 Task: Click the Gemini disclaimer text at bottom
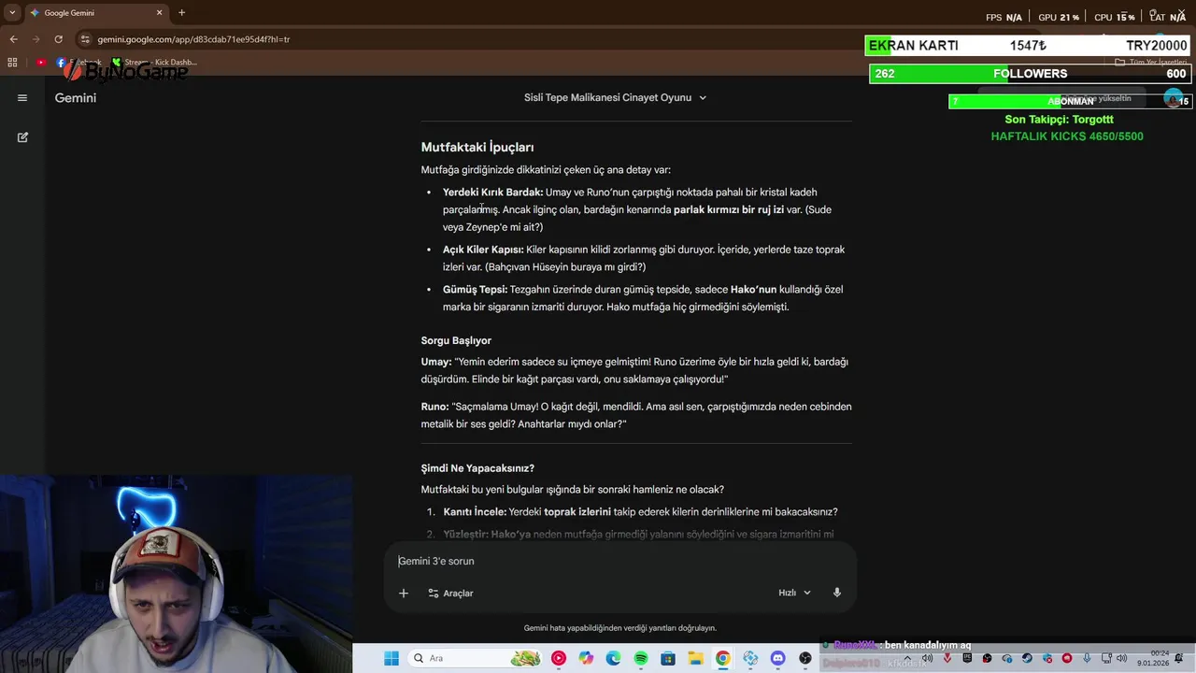click(619, 628)
